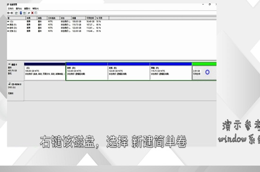Click the Forward arrow toolbar icon
260x172 pixels.
12,13
